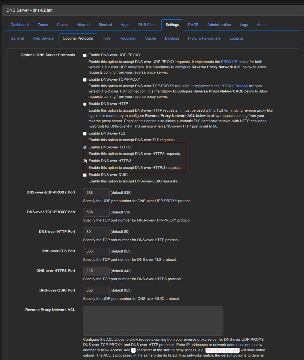Screen dimensions: 304x360
Task: Open the Proxy & Forwarders tab
Action: coord(204,38)
